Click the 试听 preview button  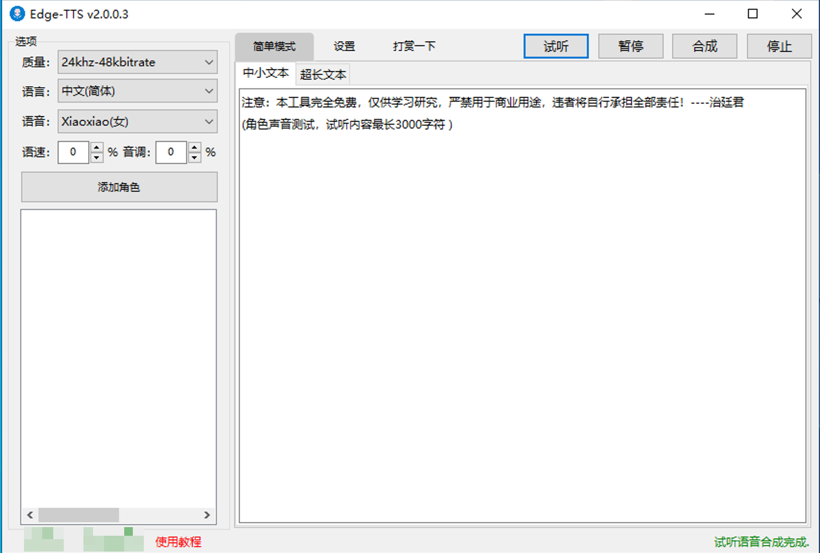(556, 46)
